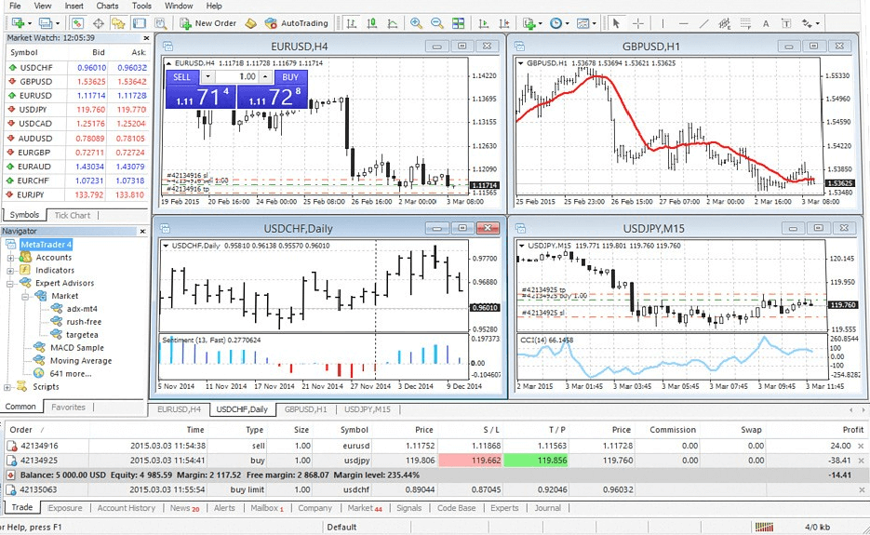This screenshot has height=535, width=870.
Task: Open MetaEditor via the yellow book icon
Action: (x=251, y=23)
